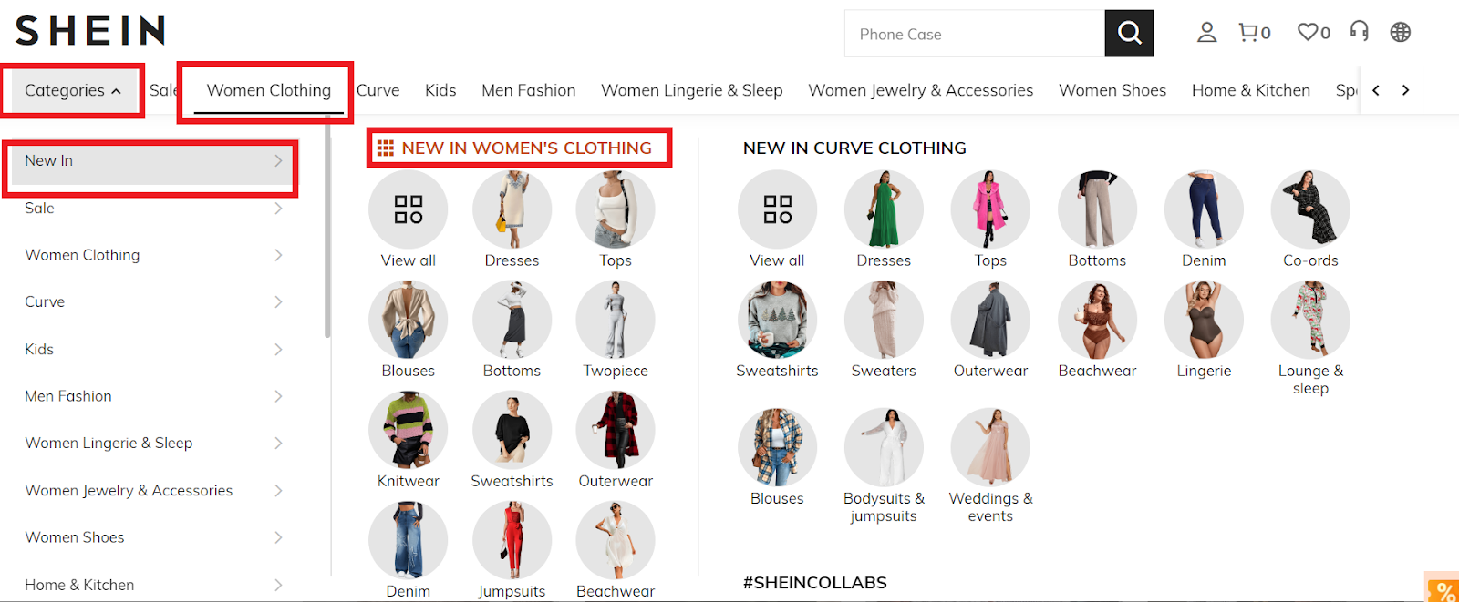1459x602 pixels.
Task: Open Women Shoes top nav tab
Action: tap(1112, 90)
